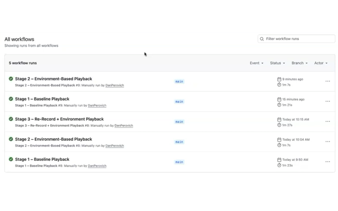The image size is (338, 211).
Task: Open DanPerovich profile link in Stage 1 #9 row
Action: pos(97,105)
